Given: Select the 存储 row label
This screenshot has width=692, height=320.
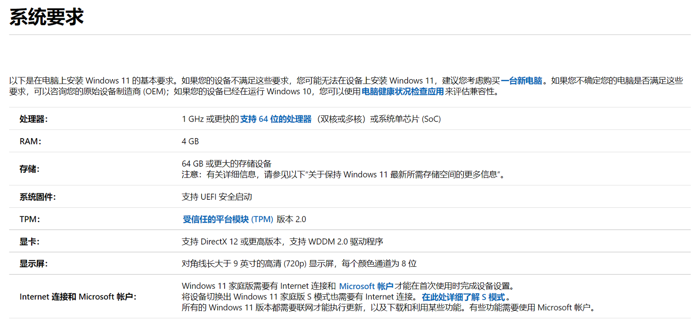Looking at the screenshot, I should click(x=29, y=169).
